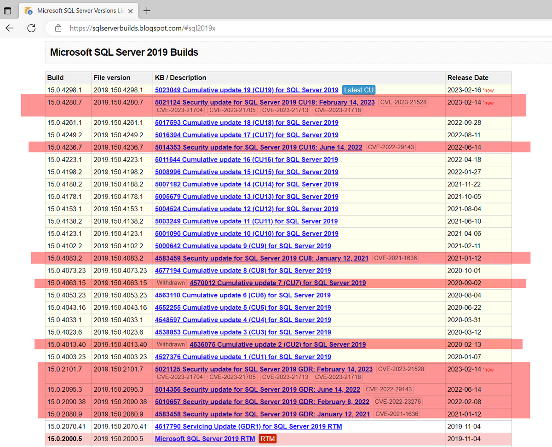Viewport: 552px width, 447px height.
Task: Open 5000642 Cumulative update 9 link
Action: coord(243,246)
